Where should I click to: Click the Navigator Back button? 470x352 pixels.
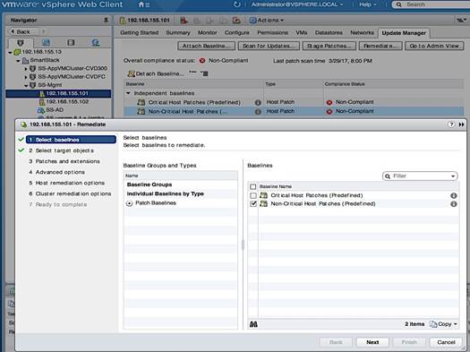click(x=21, y=31)
